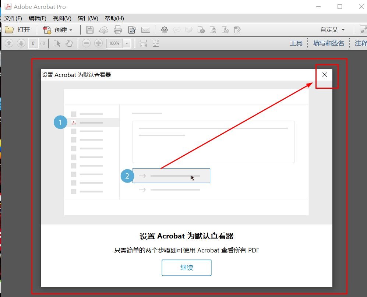Click the cloud upload icon
367x297 pixels.
pos(104,30)
